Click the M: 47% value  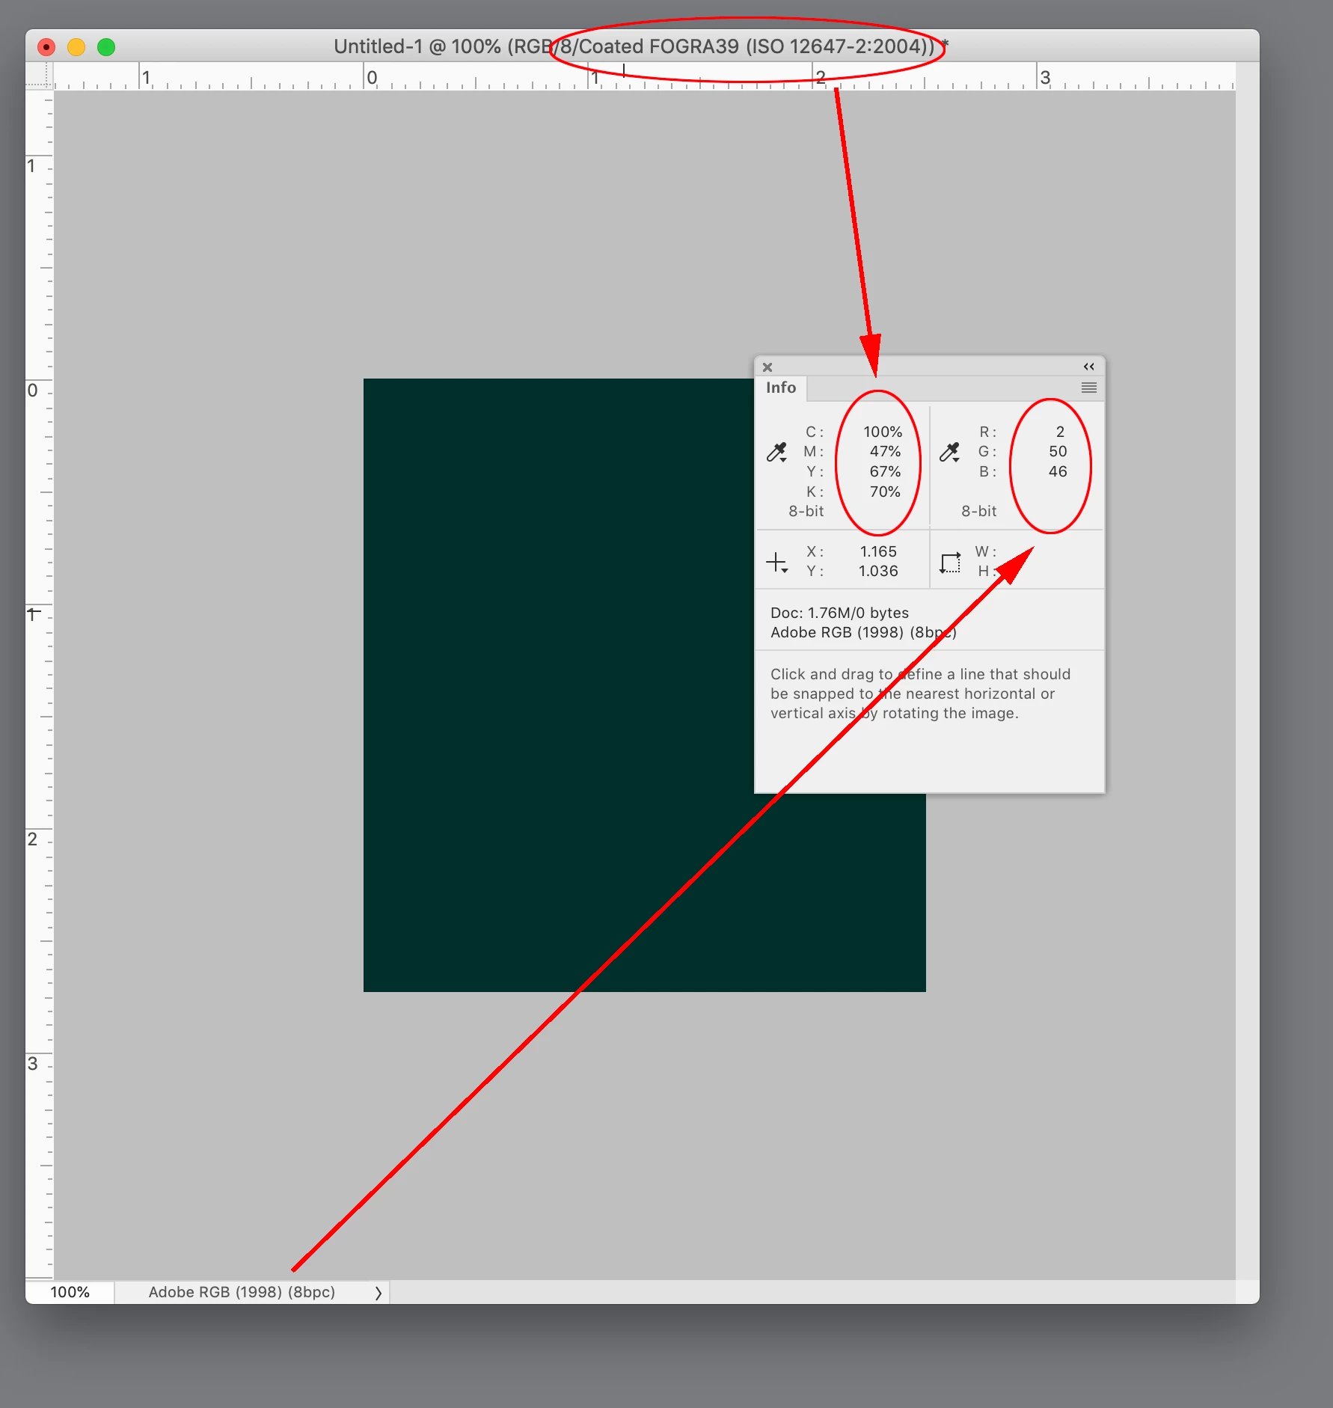885,451
